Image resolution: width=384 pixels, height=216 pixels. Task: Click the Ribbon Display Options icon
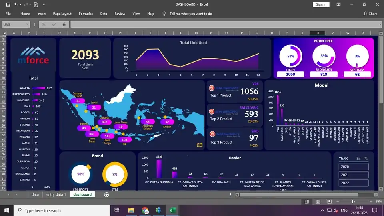click(x=338, y=4)
